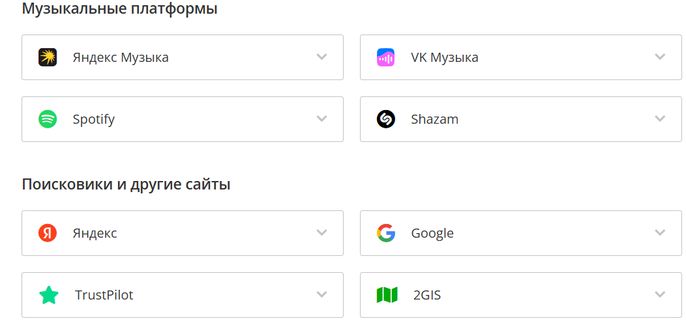
Task: Open the TrustPilot dropdown chevron
Action: (x=321, y=294)
